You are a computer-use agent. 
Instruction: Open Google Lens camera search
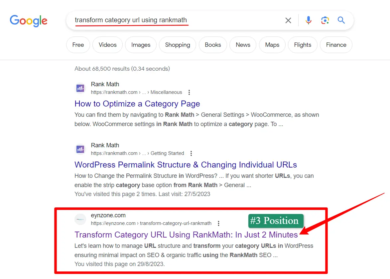click(x=325, y=20)
